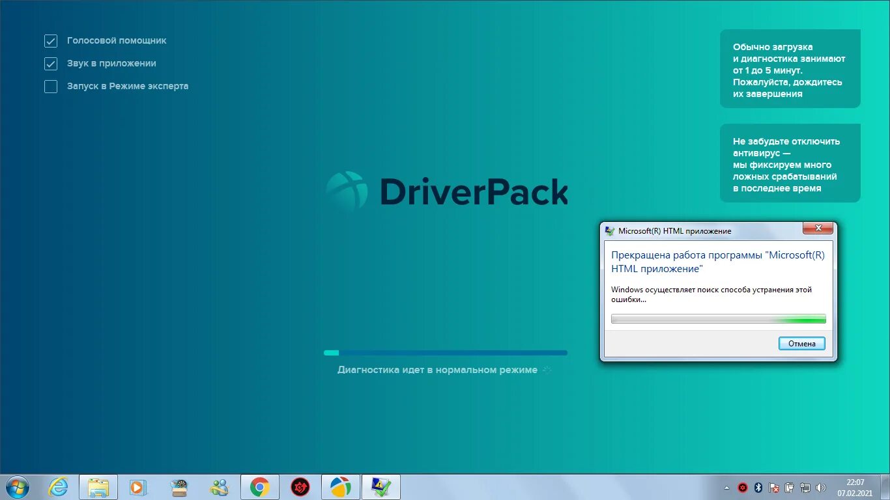Click the loading spinner after diagnostics status
Viewport: 890px width, 500px height.
point(547,370)
